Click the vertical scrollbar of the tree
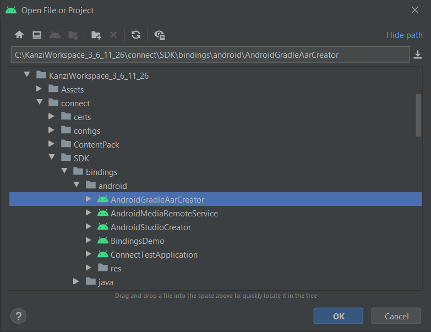The width and height of the screenshot is (431, 332). coord(418,115)
